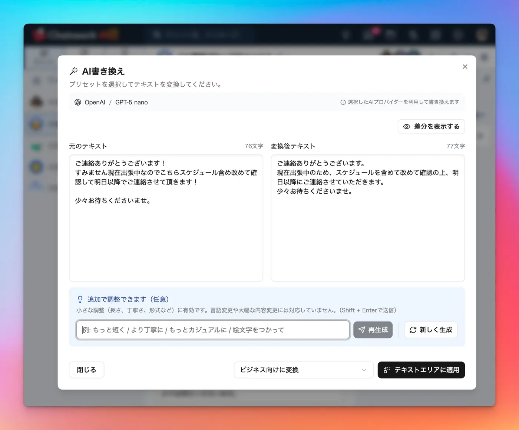Click the 新しく生成 button
This screenshot has width=519, height=430.
431,330
